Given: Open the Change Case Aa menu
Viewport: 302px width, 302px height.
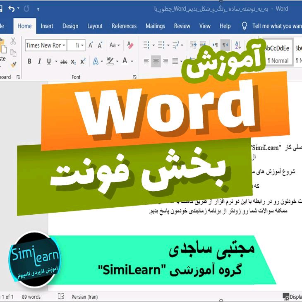Looking at the screenshot, I should (115, 45).
